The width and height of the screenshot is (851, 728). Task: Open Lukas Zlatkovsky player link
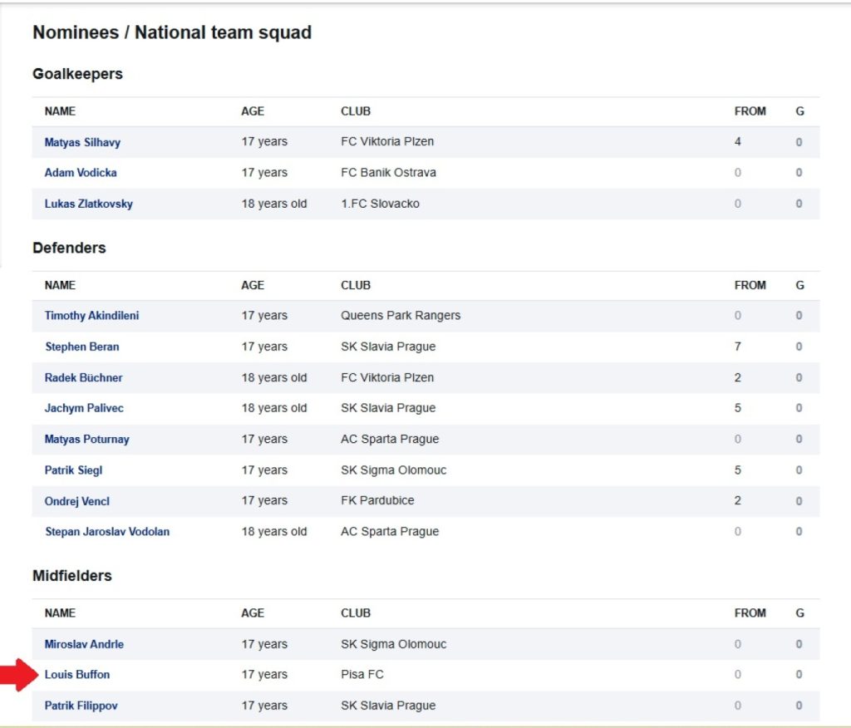coord(88,204)
